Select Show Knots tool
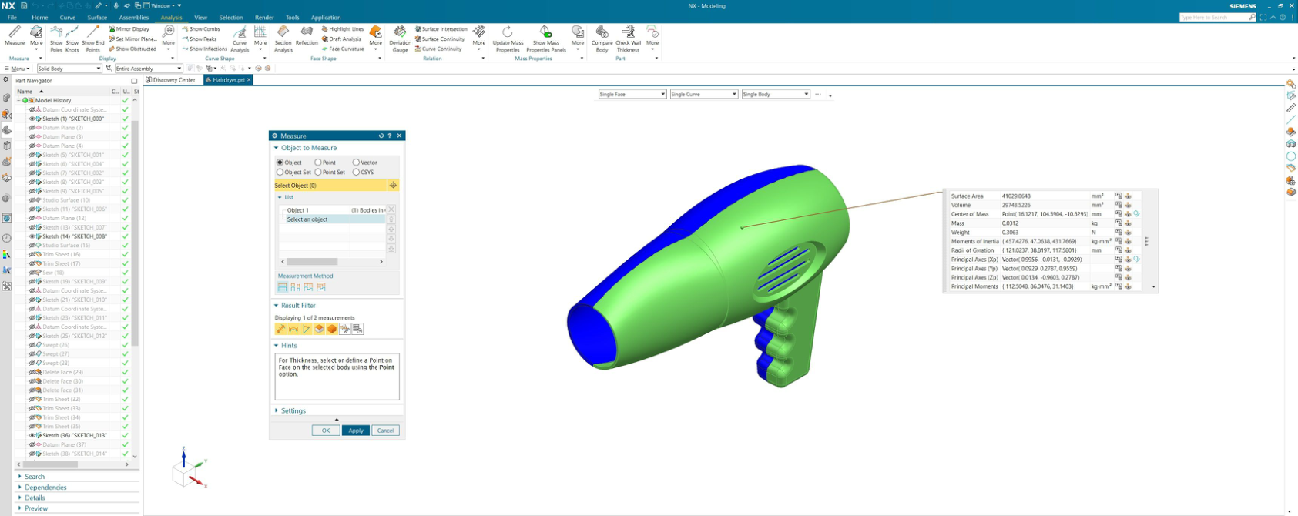Image resolution: width=1298 pixels, height=516 pixels. (72, 39)
